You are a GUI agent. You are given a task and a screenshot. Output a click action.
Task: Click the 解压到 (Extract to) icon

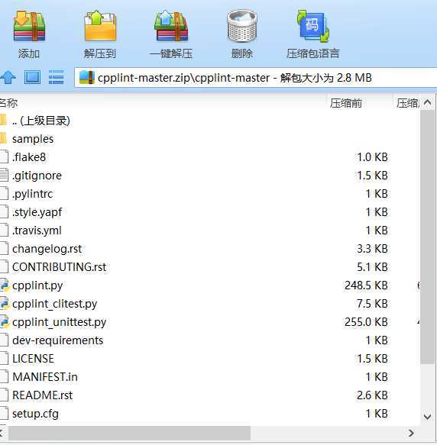pyautogui.click(x=100, y=26)
